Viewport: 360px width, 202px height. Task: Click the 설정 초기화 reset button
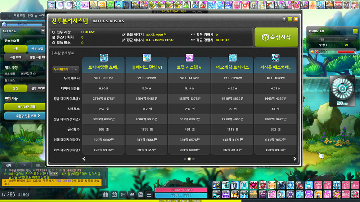click(x=36, y=88)
